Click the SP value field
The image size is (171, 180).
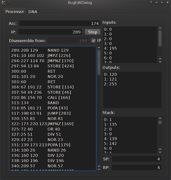pos(136,159)
